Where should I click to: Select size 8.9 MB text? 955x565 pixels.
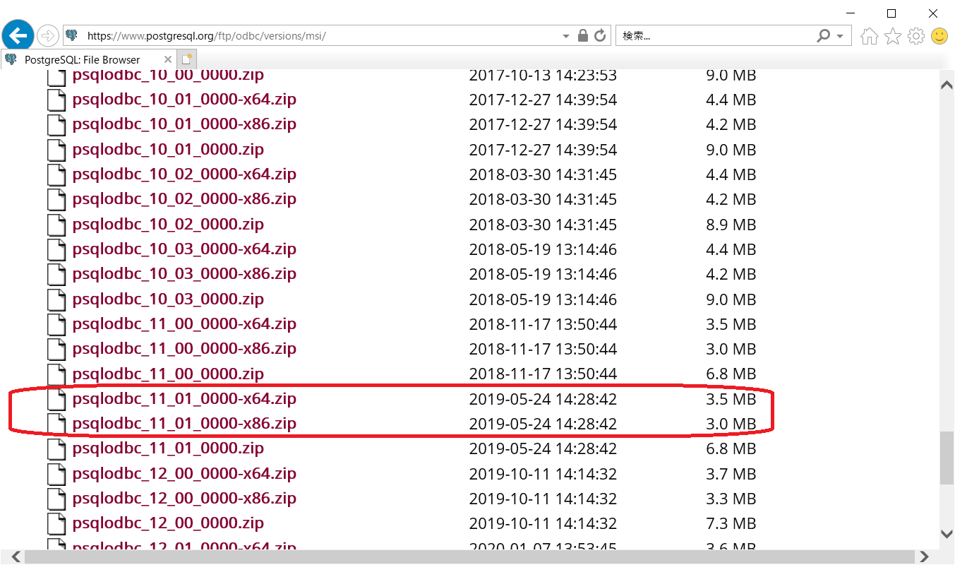tap(731, 225)
